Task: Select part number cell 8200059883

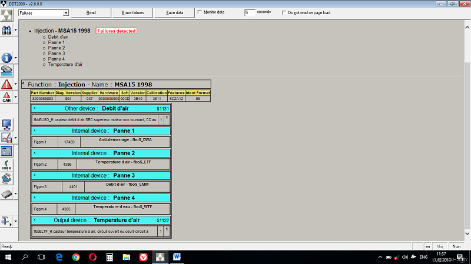Action: click(x=42, y=99)
